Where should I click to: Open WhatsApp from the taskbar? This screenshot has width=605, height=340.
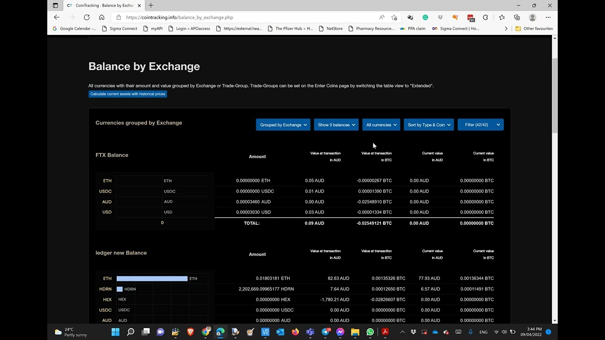tap(370, 332)
